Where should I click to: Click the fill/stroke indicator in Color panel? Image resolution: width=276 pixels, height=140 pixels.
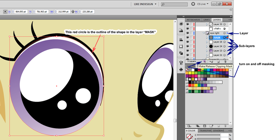pos(190,137)
